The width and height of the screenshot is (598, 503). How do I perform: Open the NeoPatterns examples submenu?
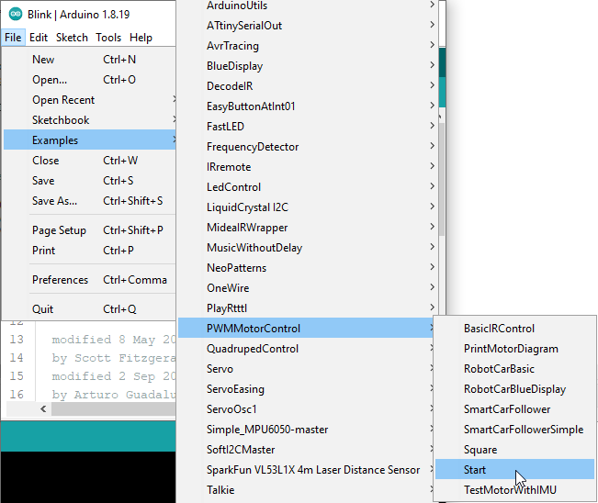(x=308, y=268)
